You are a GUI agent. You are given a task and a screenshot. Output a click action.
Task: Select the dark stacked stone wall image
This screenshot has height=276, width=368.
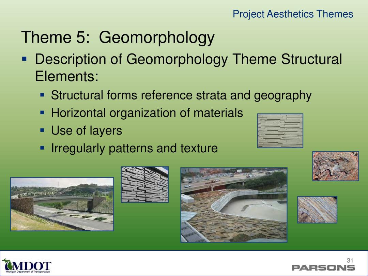(x=145, y=184)
